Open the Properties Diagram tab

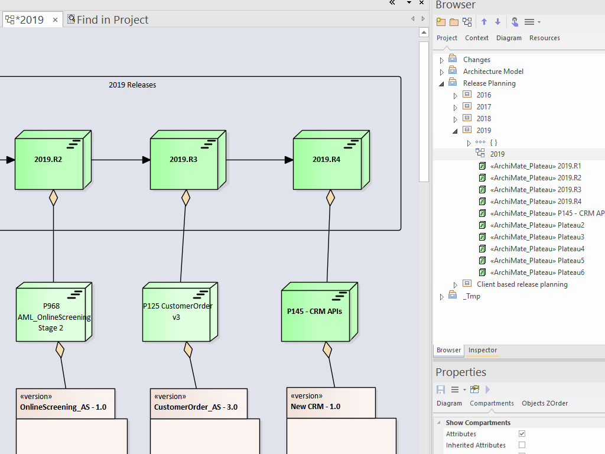(x=449, y=403)
